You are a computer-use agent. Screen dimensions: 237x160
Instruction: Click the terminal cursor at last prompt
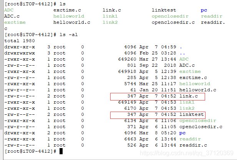61,151
